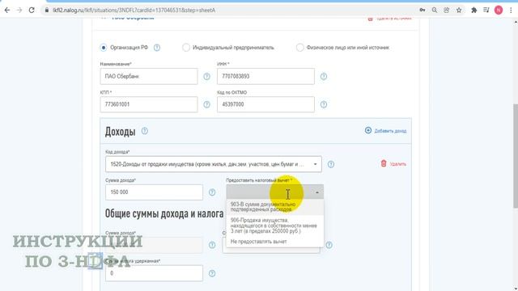
Task: Open the saved passwords key icon
Action: (x=422, y=11)
